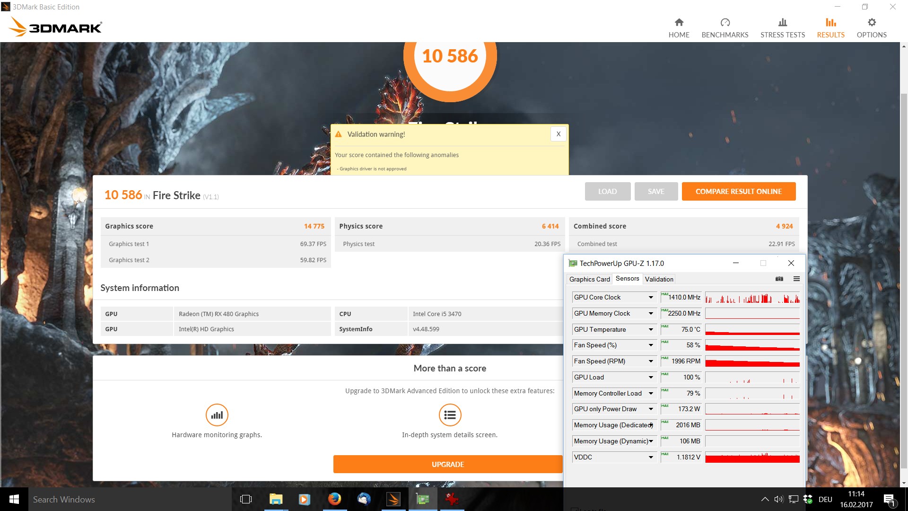Open Firefox from the taskbar
This screenshot has height=511, width=908.
(x=334, y=499)
